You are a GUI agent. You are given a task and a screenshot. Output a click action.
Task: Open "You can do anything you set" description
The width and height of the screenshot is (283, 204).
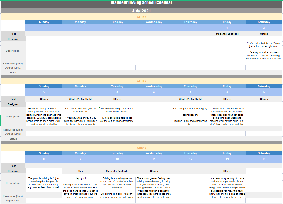click(81, 116)
